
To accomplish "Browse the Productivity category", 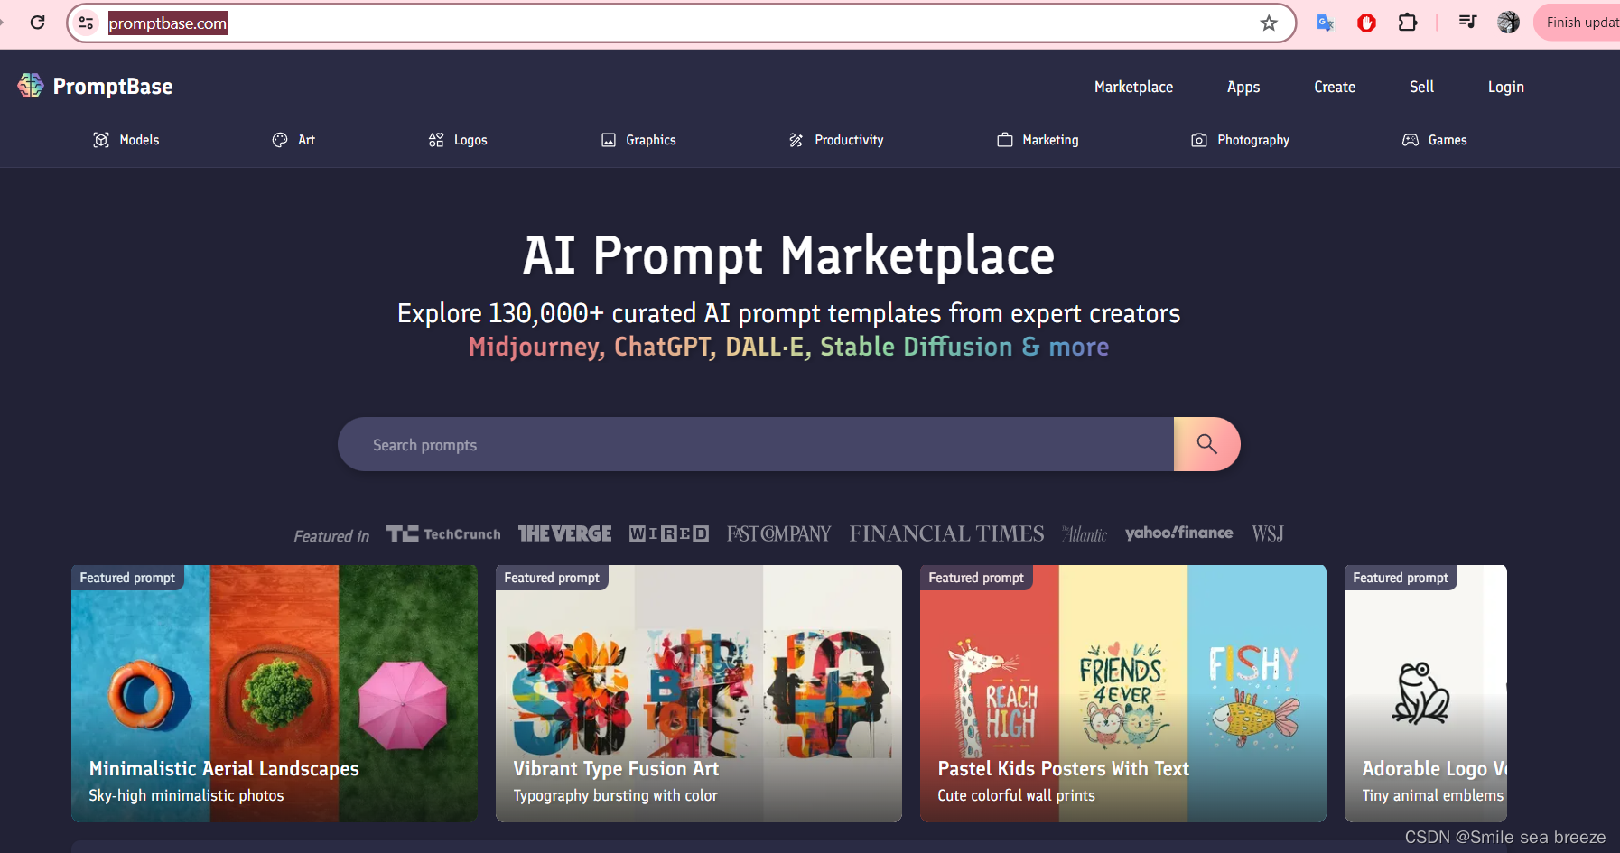I will point(849,140).
